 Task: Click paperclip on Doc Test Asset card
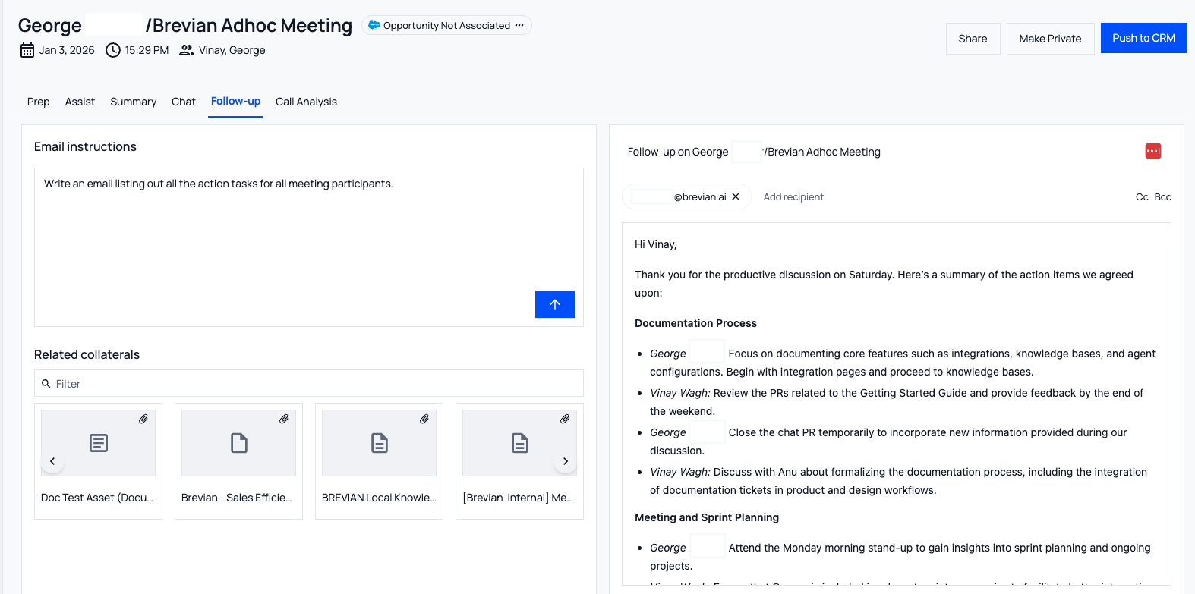(x=143, y=419)
